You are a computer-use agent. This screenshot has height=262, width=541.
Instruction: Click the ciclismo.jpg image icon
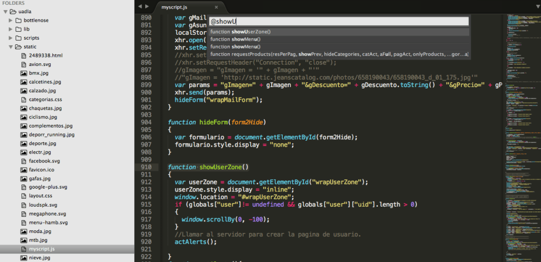tap(23, 117)
